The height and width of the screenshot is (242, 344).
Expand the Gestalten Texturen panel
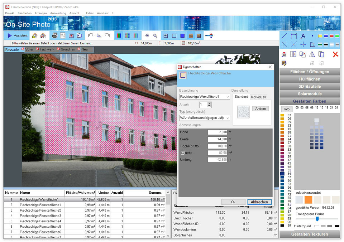click(310, 234)
